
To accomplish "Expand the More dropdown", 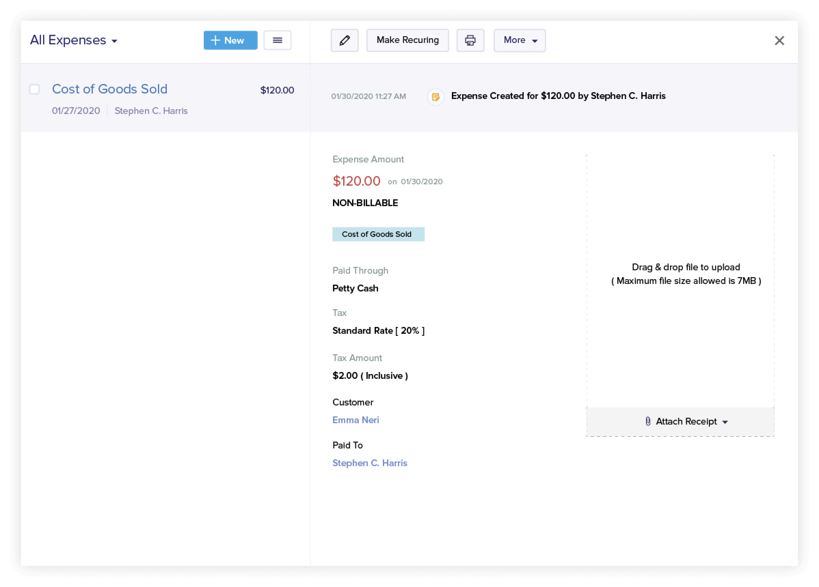I will (519, 40).
